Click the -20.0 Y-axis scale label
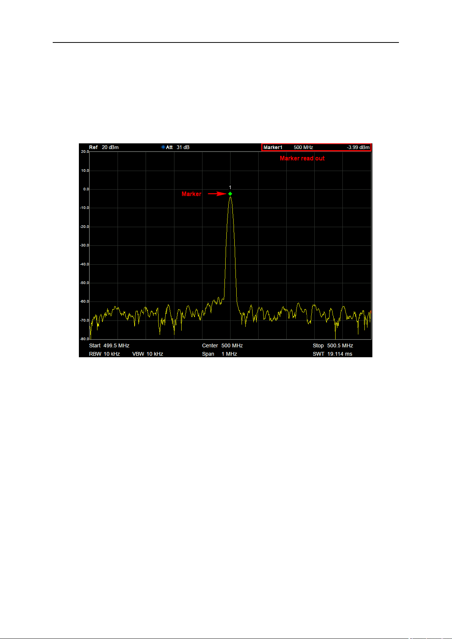This screenshot has height=639, width=452. (84, 227)
